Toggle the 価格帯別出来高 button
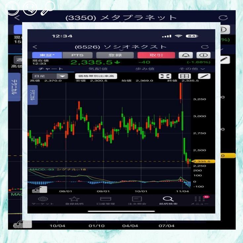243x243 pixels. pyautogui.click(x=96, y=76)
